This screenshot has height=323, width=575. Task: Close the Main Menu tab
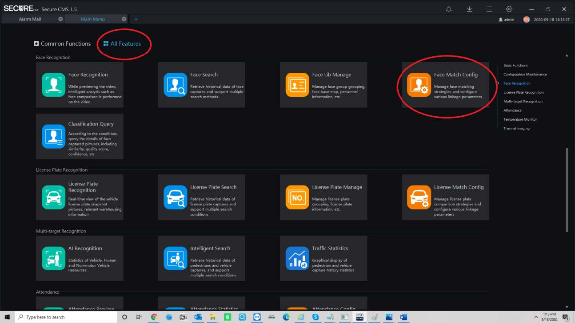pos(124,19)
